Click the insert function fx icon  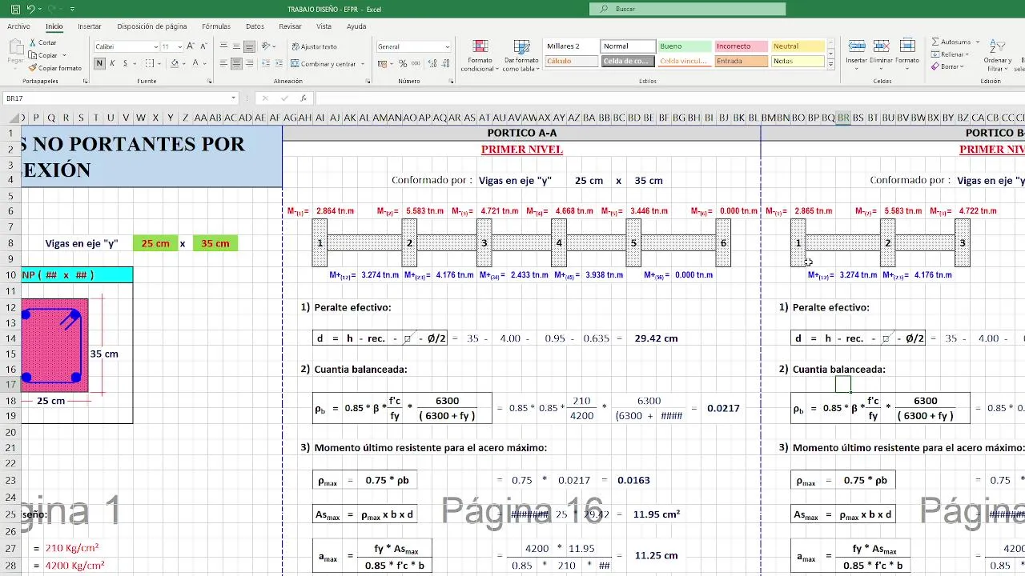pos(303,98)
